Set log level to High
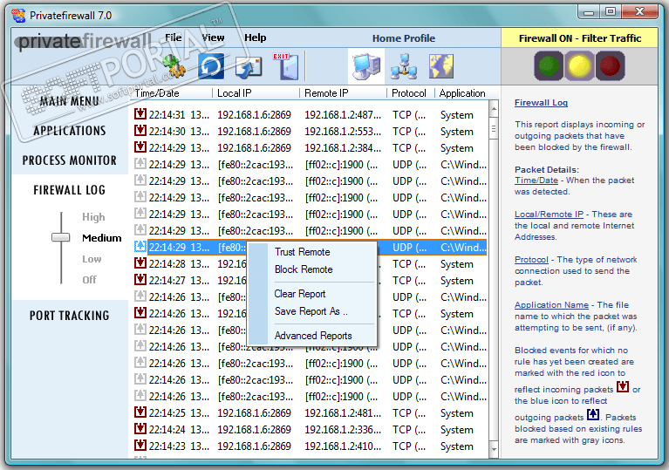The height and width of the screenshot is (470, 669). pyautogui.click(x=93, y=217)
